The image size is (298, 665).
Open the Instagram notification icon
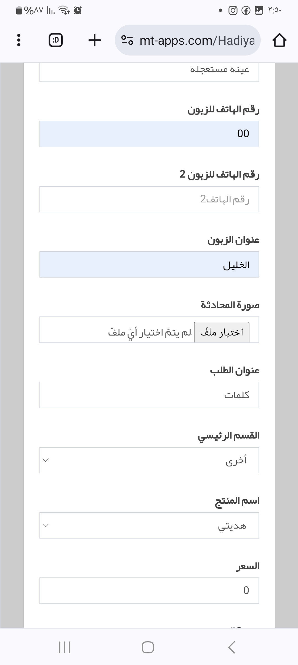click(233, 11)
